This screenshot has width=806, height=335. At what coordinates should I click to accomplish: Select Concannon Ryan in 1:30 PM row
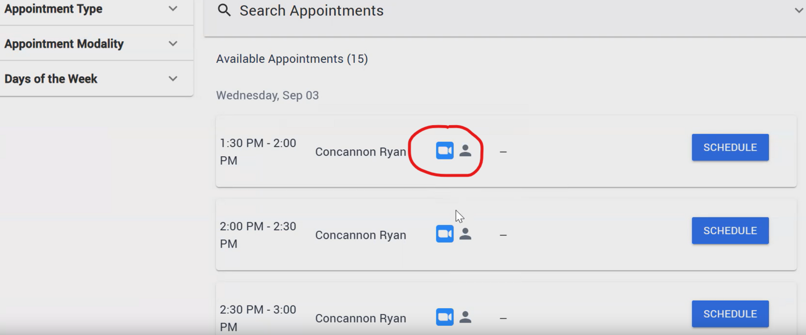361,152
